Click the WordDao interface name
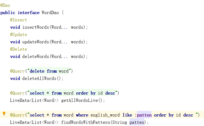 coord(50,13)
